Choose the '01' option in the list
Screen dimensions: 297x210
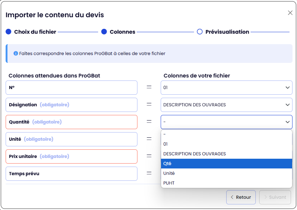click(226, 144)
